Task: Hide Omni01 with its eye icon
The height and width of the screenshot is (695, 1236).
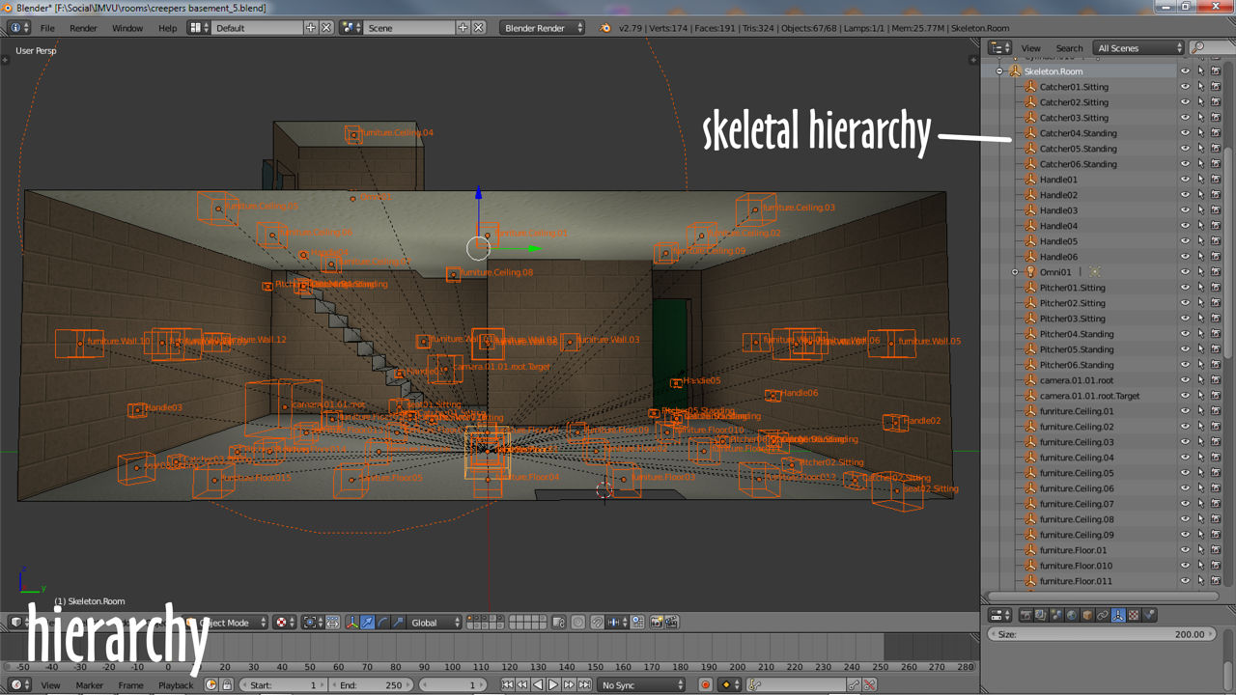Action: 1185,272
